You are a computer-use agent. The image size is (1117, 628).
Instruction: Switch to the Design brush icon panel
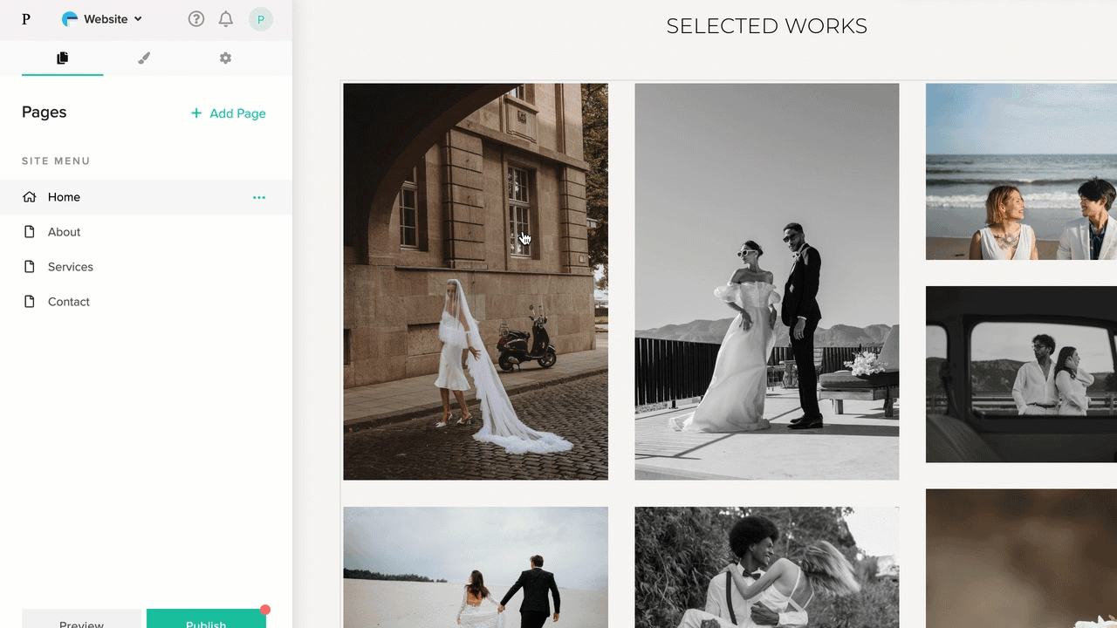pyautogui.click(x=143, y=58)
